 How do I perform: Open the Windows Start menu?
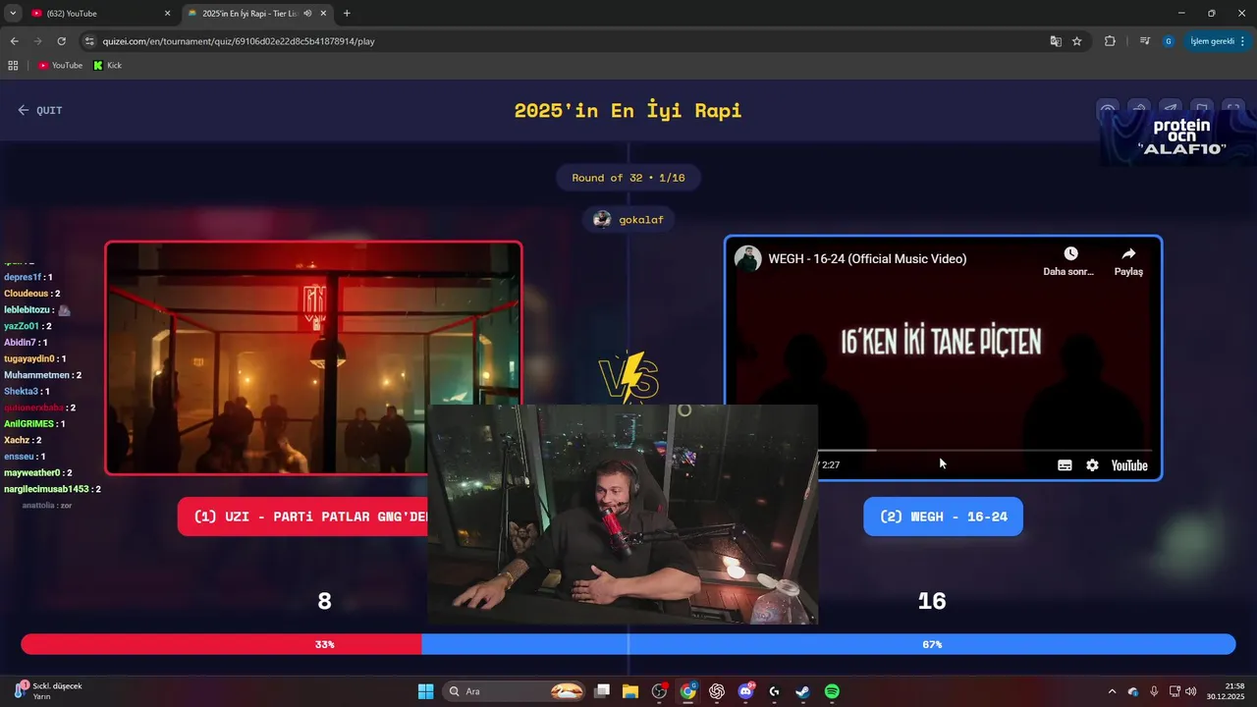click(425, 691)
